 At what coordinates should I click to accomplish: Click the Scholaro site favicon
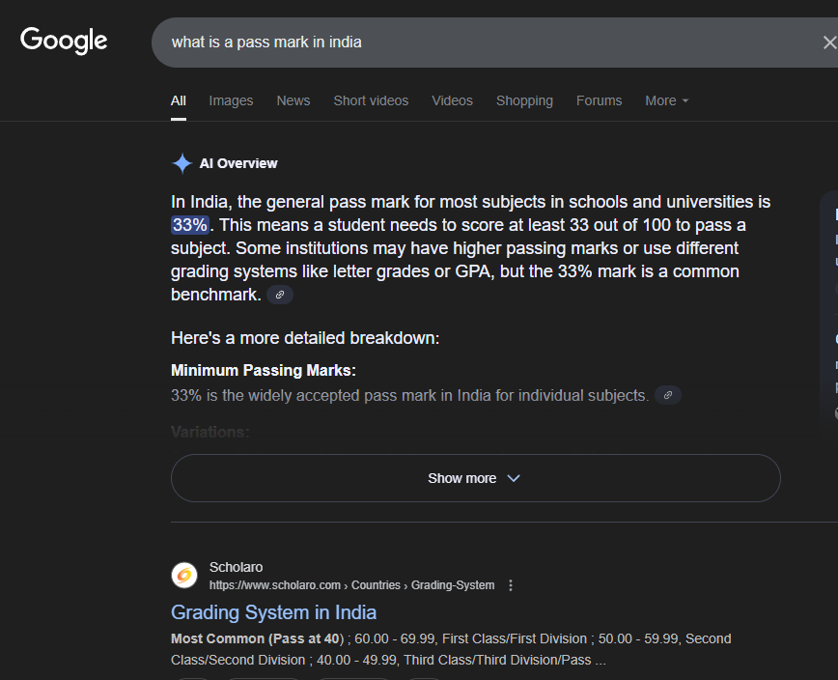pyautogui.click(x=184, y=576)
